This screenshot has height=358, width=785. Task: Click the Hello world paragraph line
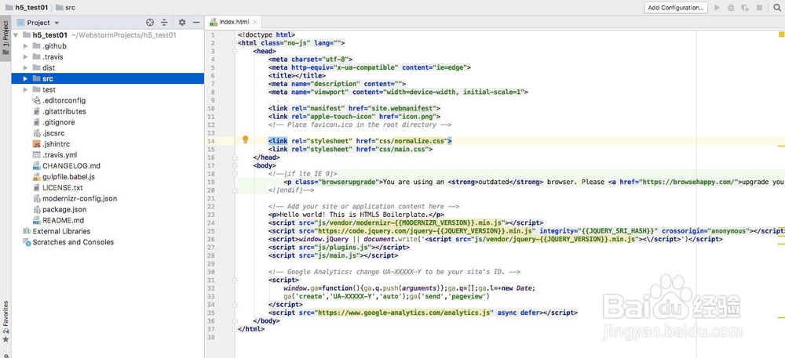pyautogui.click(x=356, y=215)
